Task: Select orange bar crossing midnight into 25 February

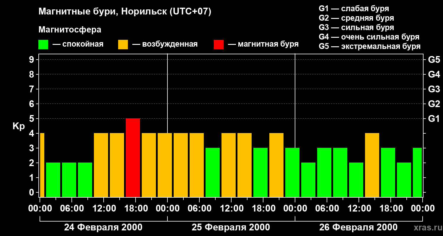Action: click(165, 165)
